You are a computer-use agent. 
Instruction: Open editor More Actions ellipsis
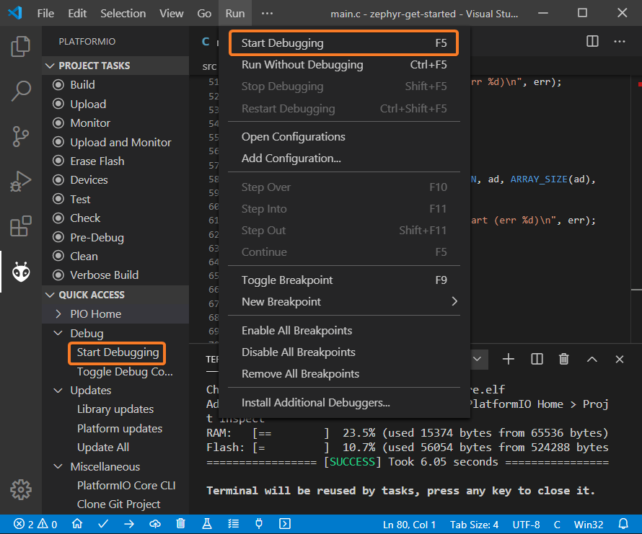pyautogui.click(x=620, y=41)
